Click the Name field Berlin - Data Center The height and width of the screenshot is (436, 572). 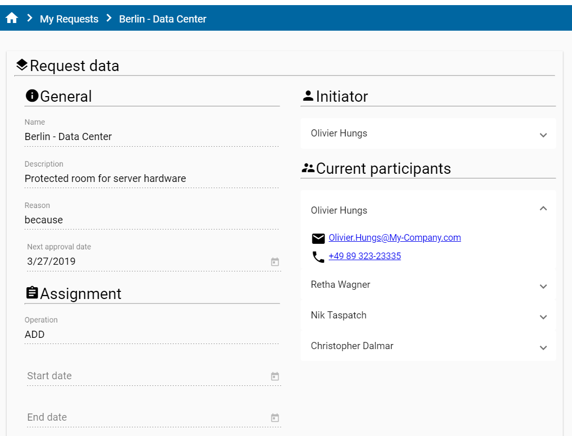[151, 136]
